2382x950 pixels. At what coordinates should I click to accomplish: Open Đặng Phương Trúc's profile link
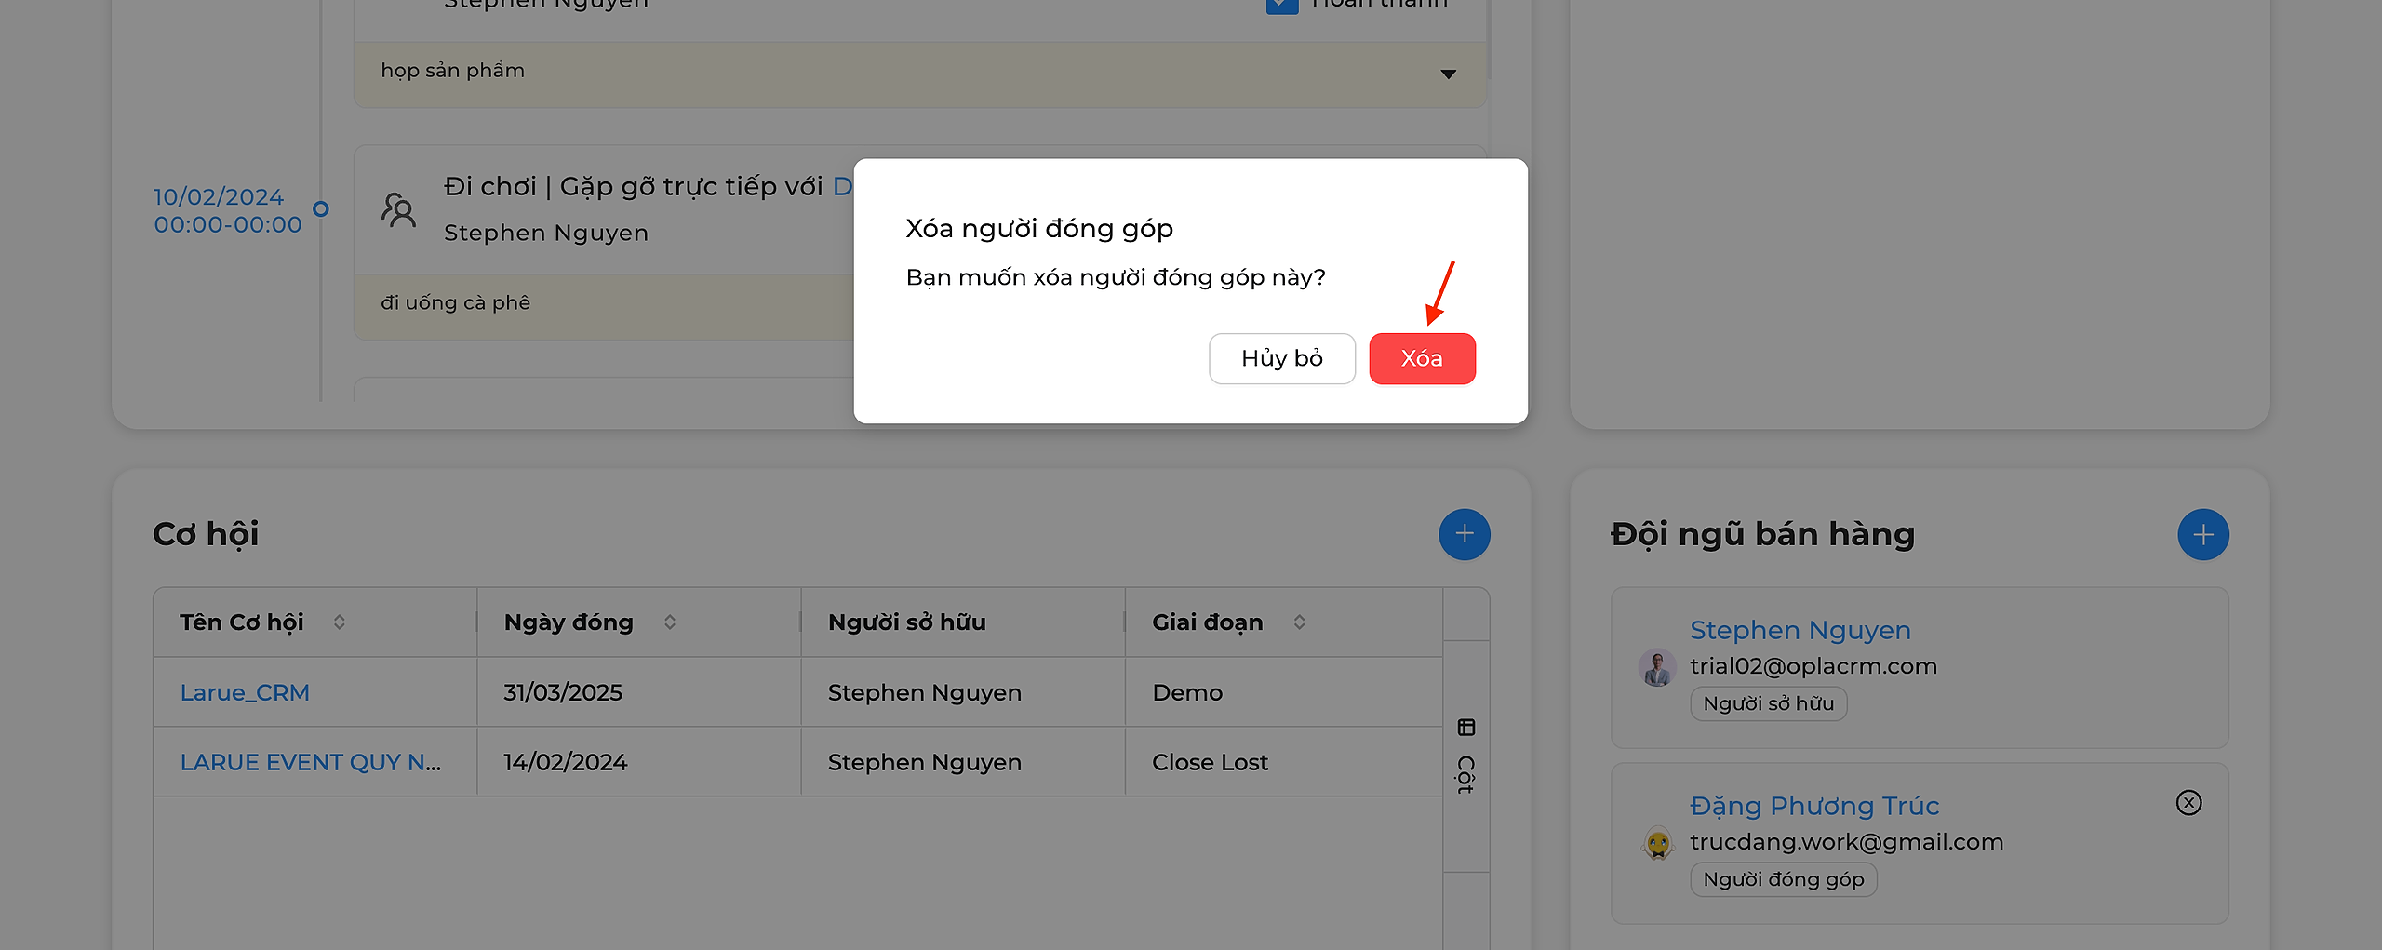pos(1813,806)
